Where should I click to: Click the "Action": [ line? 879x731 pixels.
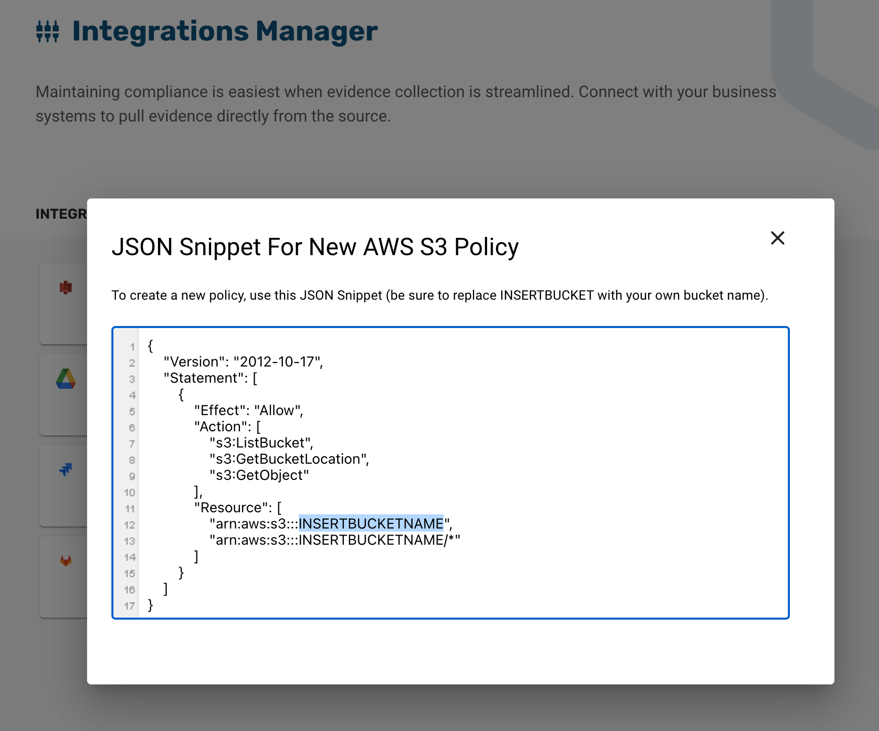pyautogui.click(x=227, y=427)
